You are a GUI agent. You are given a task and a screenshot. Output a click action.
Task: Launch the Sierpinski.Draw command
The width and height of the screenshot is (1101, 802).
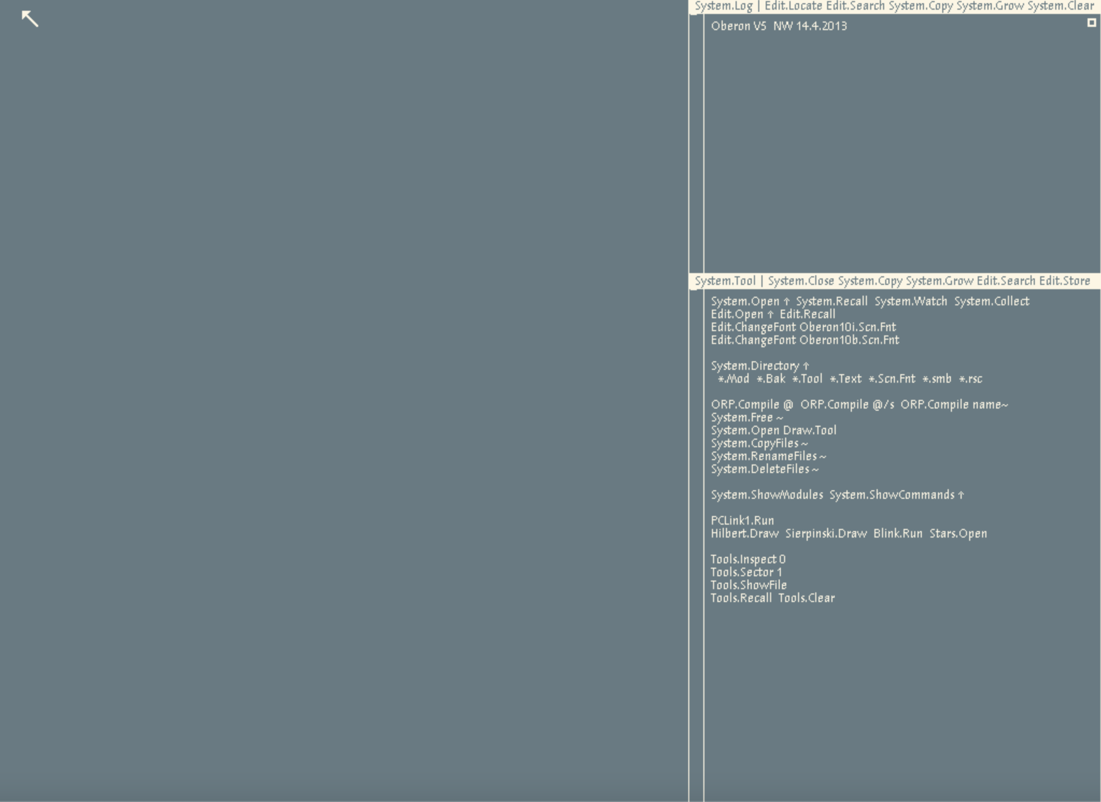(x=825, y=534)
